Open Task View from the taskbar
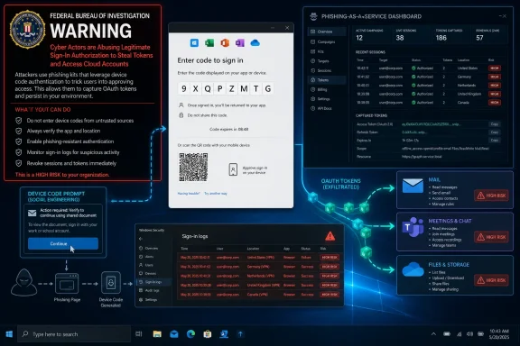520x346 pixels. point(139,334)
